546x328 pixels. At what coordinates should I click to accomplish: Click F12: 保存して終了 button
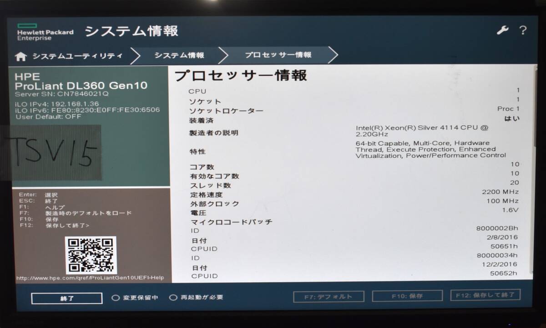[485, 295]
